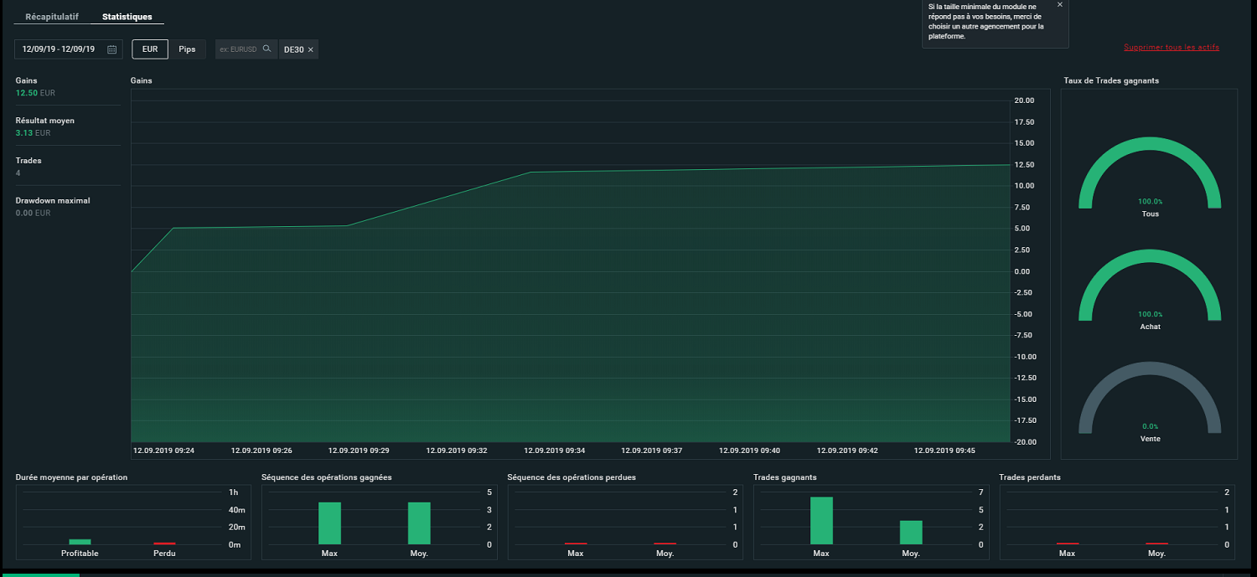Click the Drawdown maximal statistic
Screen dimensions: 1257x577
pyautogui.click(x=53, y=206)
